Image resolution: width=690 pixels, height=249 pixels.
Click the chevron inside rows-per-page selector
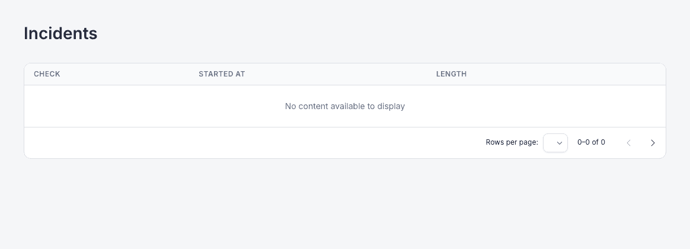[560, 143]
